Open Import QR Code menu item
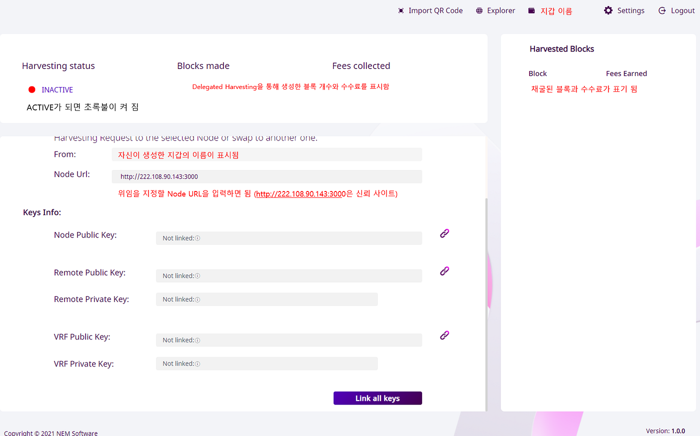The width and height of the screenshot is (700, 436). pyautogui.click(x=430, y=10)
